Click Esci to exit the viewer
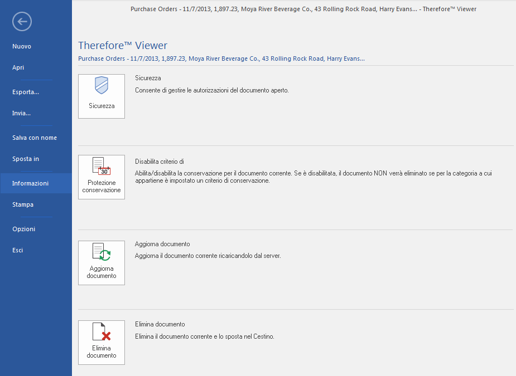 click(x=17, y=250)
